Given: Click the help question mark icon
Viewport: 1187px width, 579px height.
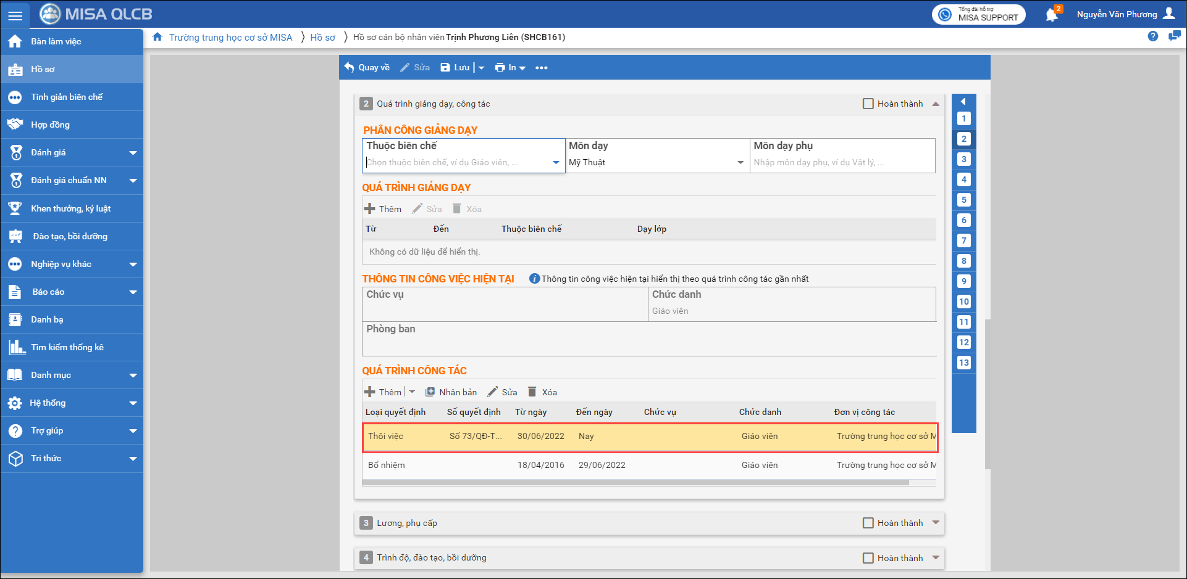Looking at the screenshot, I should pyautogui.click(x=1152, y=36).
